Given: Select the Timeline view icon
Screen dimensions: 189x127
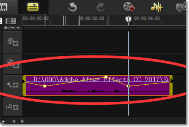Looking at the screenshot, I should (33, 7).
